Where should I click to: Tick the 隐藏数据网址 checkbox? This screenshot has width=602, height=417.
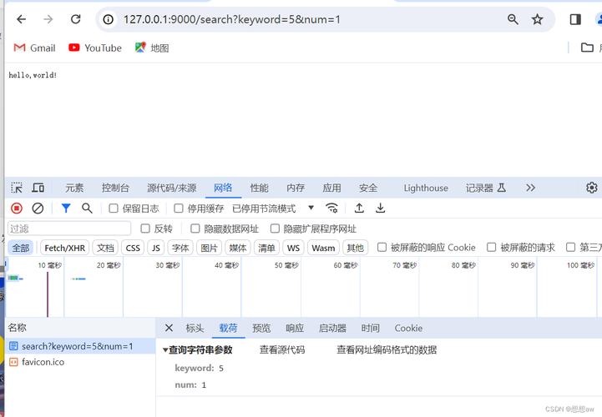(195, 229)
